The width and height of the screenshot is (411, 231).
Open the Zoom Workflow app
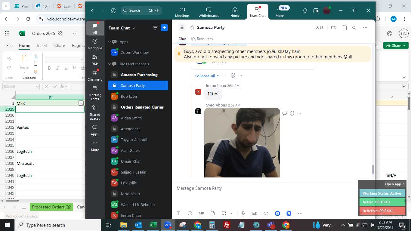coord(138,52)
